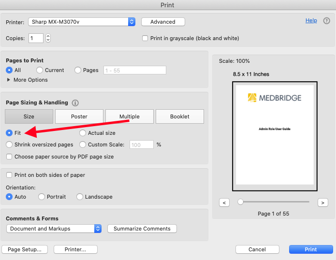Switch to the Size tab
This screenshot has width=336, height=260.
click(29, 116)
